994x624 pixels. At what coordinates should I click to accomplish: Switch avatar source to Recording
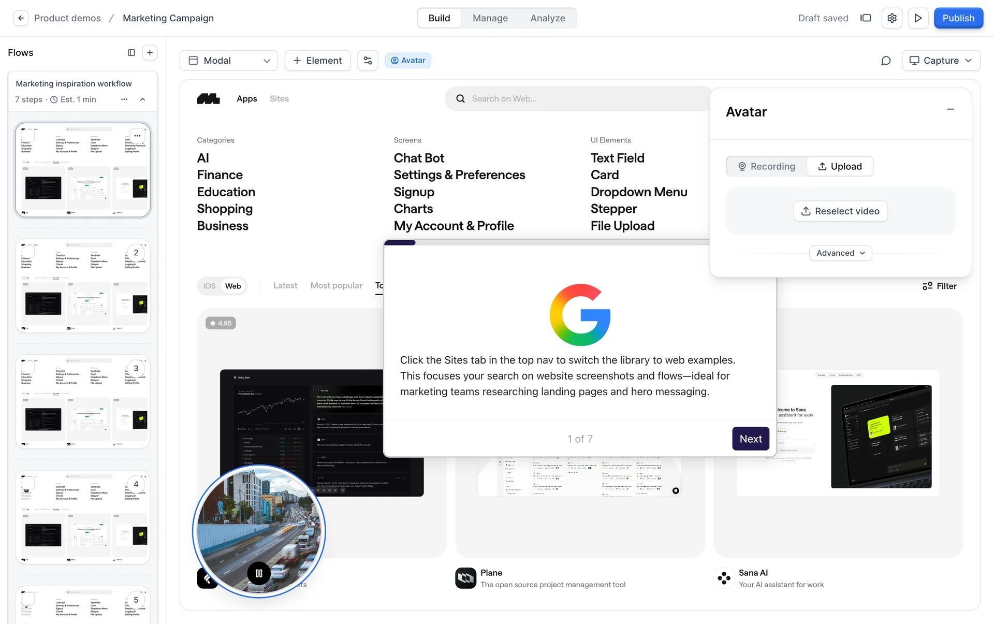[767, 166]
